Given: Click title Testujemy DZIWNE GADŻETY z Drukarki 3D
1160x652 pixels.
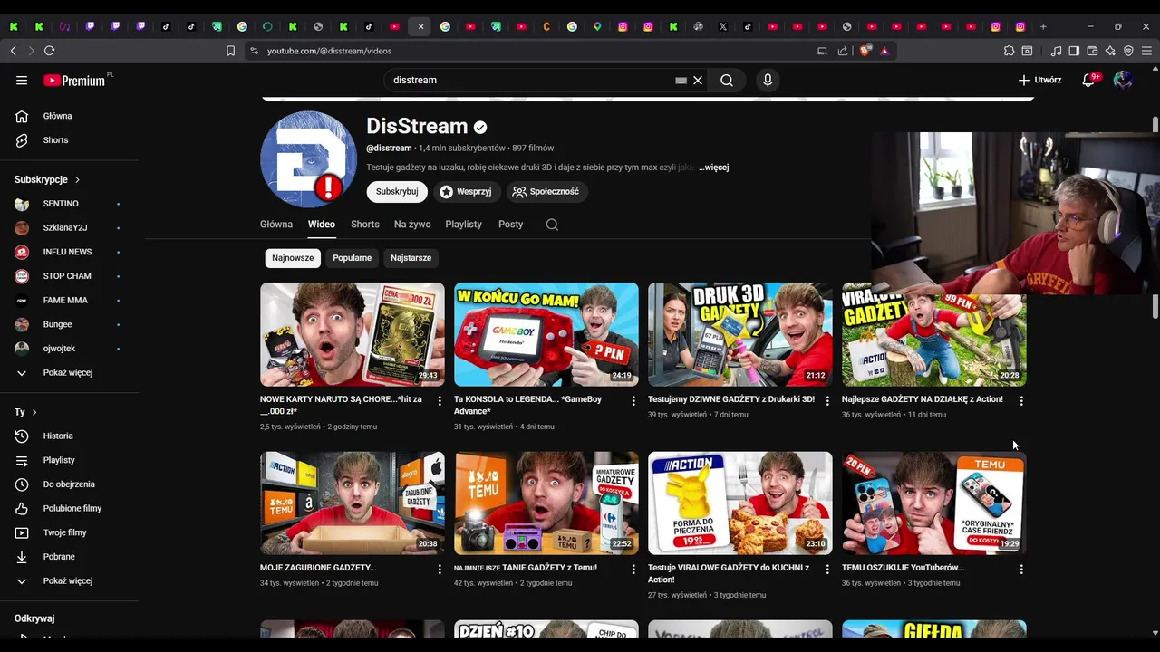Looking at the screenshot, I should pyautogui.click(x=731, y=399).
